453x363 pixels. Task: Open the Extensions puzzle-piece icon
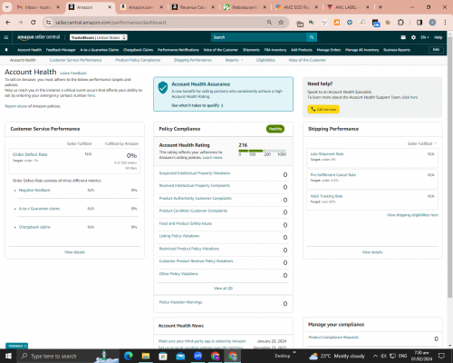400,23
